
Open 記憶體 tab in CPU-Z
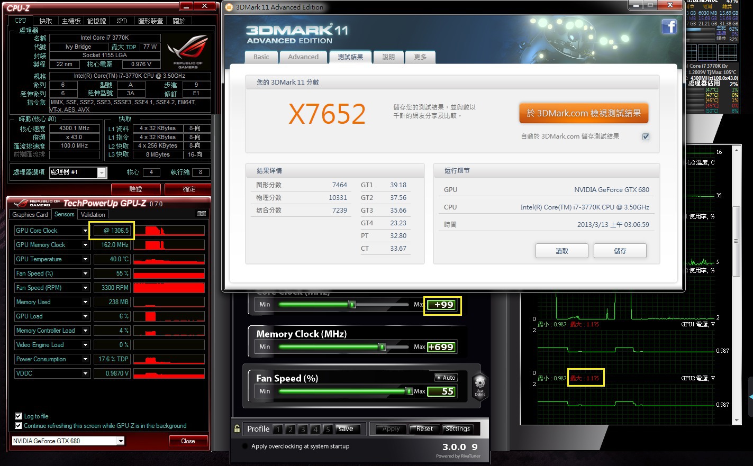[x=97, y=21]
